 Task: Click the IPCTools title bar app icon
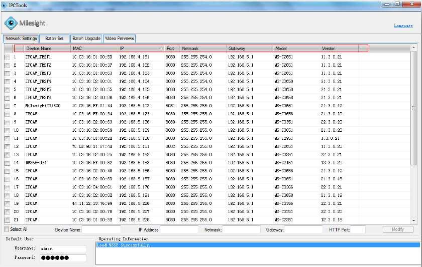point(4,5)
